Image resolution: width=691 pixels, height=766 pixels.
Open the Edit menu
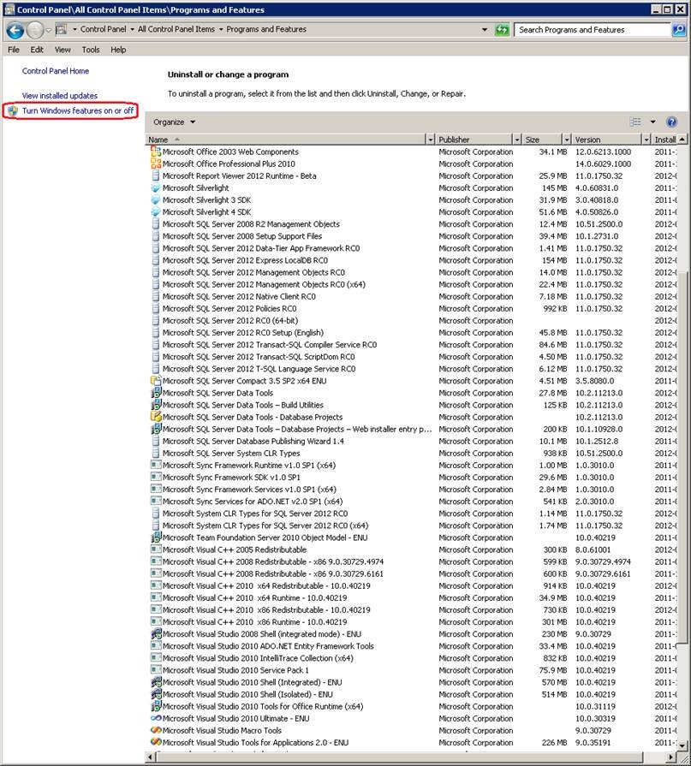click(37, 50)
